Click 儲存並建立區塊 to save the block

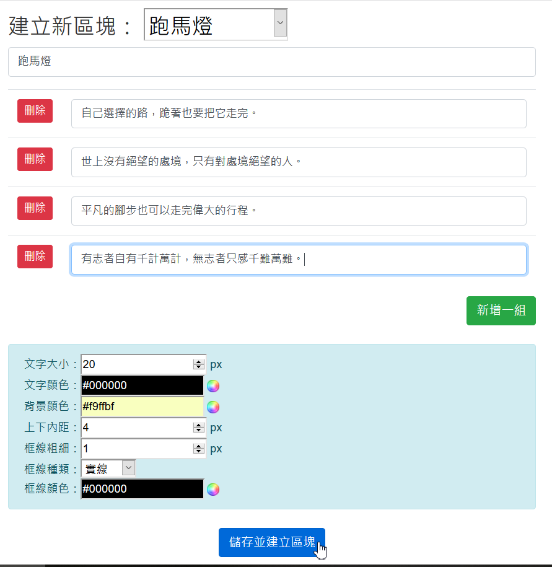point(271,542)
